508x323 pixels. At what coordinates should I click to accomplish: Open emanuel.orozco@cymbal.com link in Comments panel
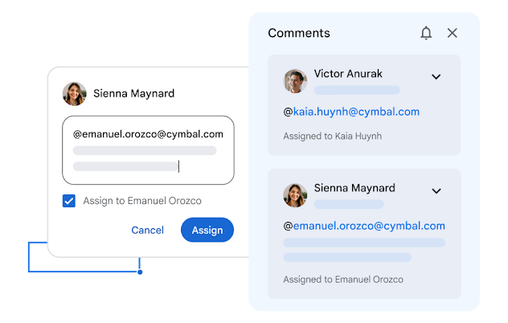369,226
